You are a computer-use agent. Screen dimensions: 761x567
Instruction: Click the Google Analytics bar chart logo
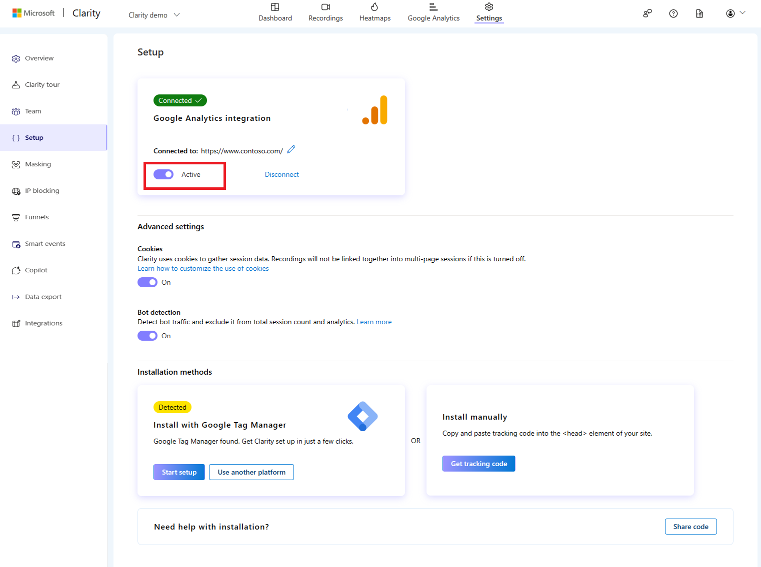pos(375,110)
